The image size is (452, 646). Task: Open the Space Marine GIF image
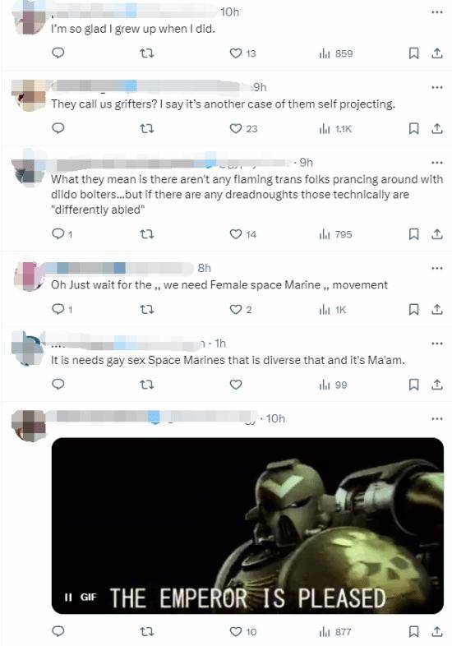(247, 526)
